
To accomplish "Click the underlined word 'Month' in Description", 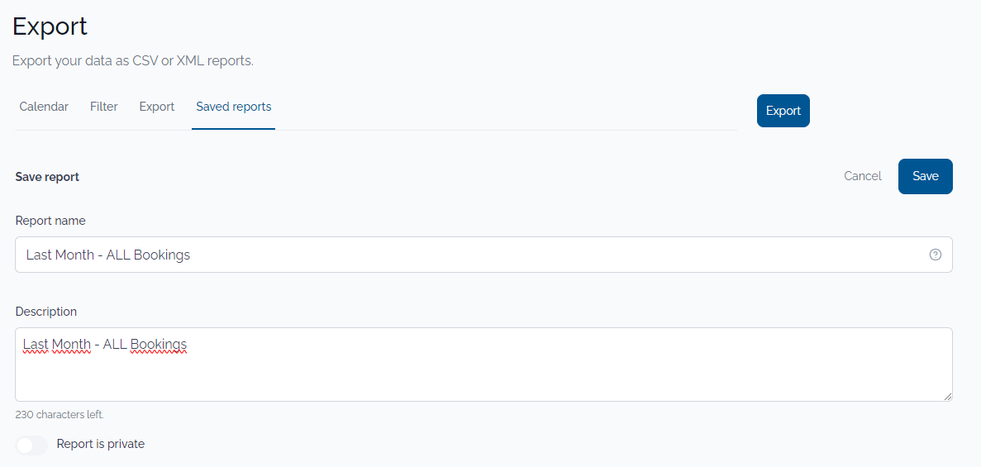I will pyautogui.click(x=71, y=345).
